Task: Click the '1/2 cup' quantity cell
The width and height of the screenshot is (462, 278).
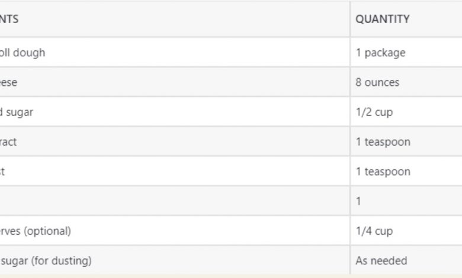Action: coord(374,112)
